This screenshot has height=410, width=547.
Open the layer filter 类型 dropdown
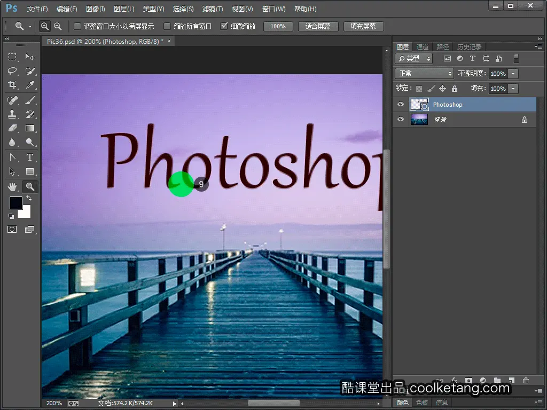(x=414, y=59)
